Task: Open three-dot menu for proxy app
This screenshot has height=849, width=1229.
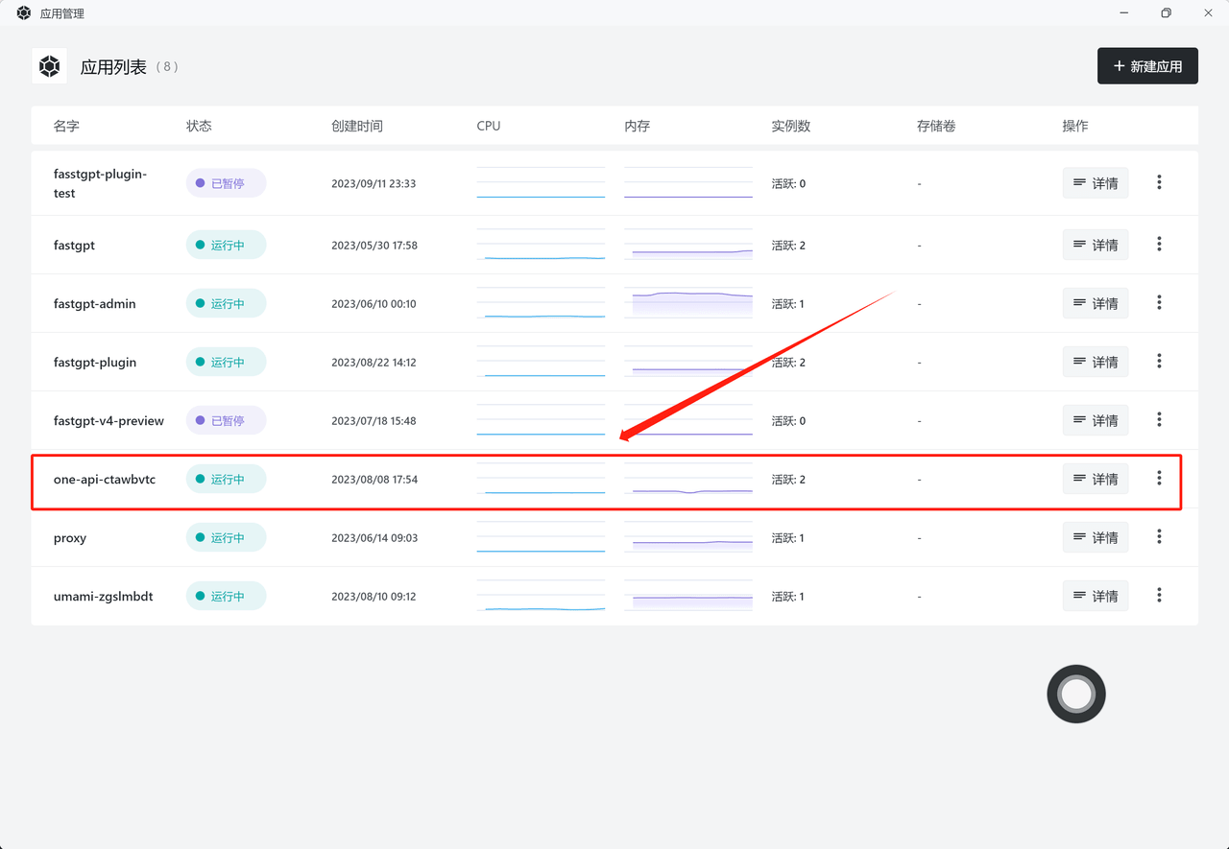Action: [x=1159, y=537]
